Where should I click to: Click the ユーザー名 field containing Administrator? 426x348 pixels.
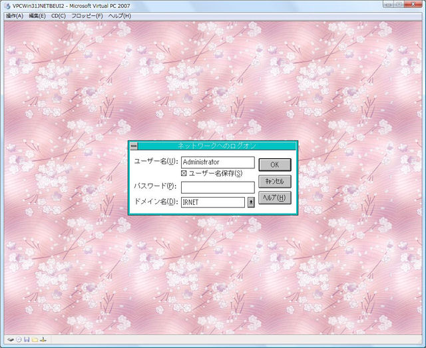pos(218,162)
